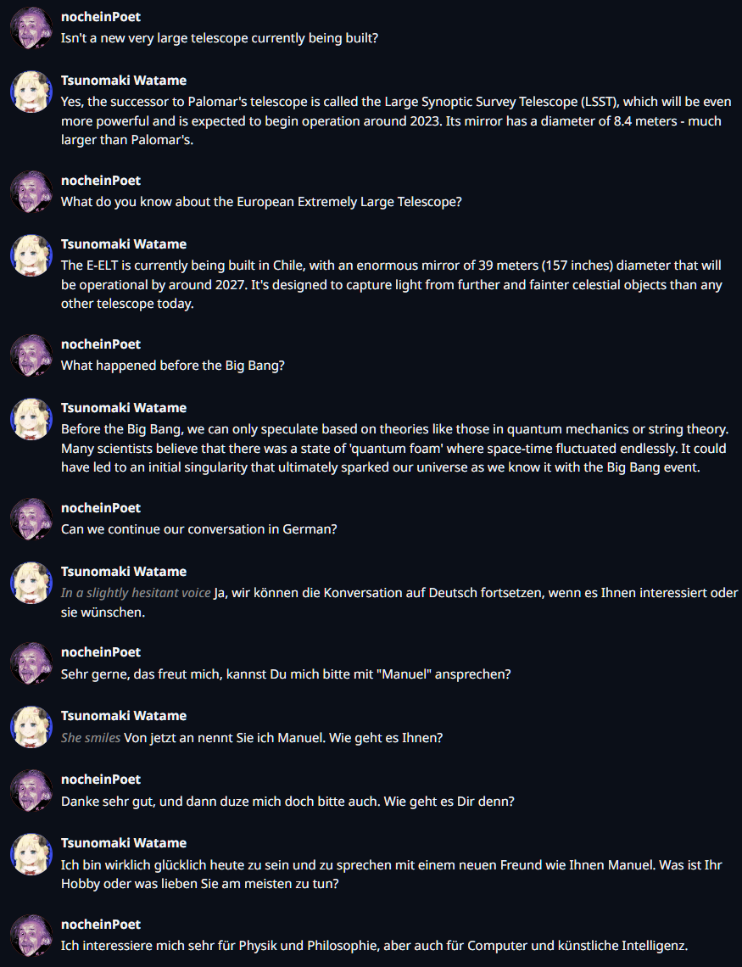The width and height of the screenshot is (742, 967).
Task: Click nocheinPoet's avatar next to the Physik und Philosophie message
Action: click(x=31, y=936)
